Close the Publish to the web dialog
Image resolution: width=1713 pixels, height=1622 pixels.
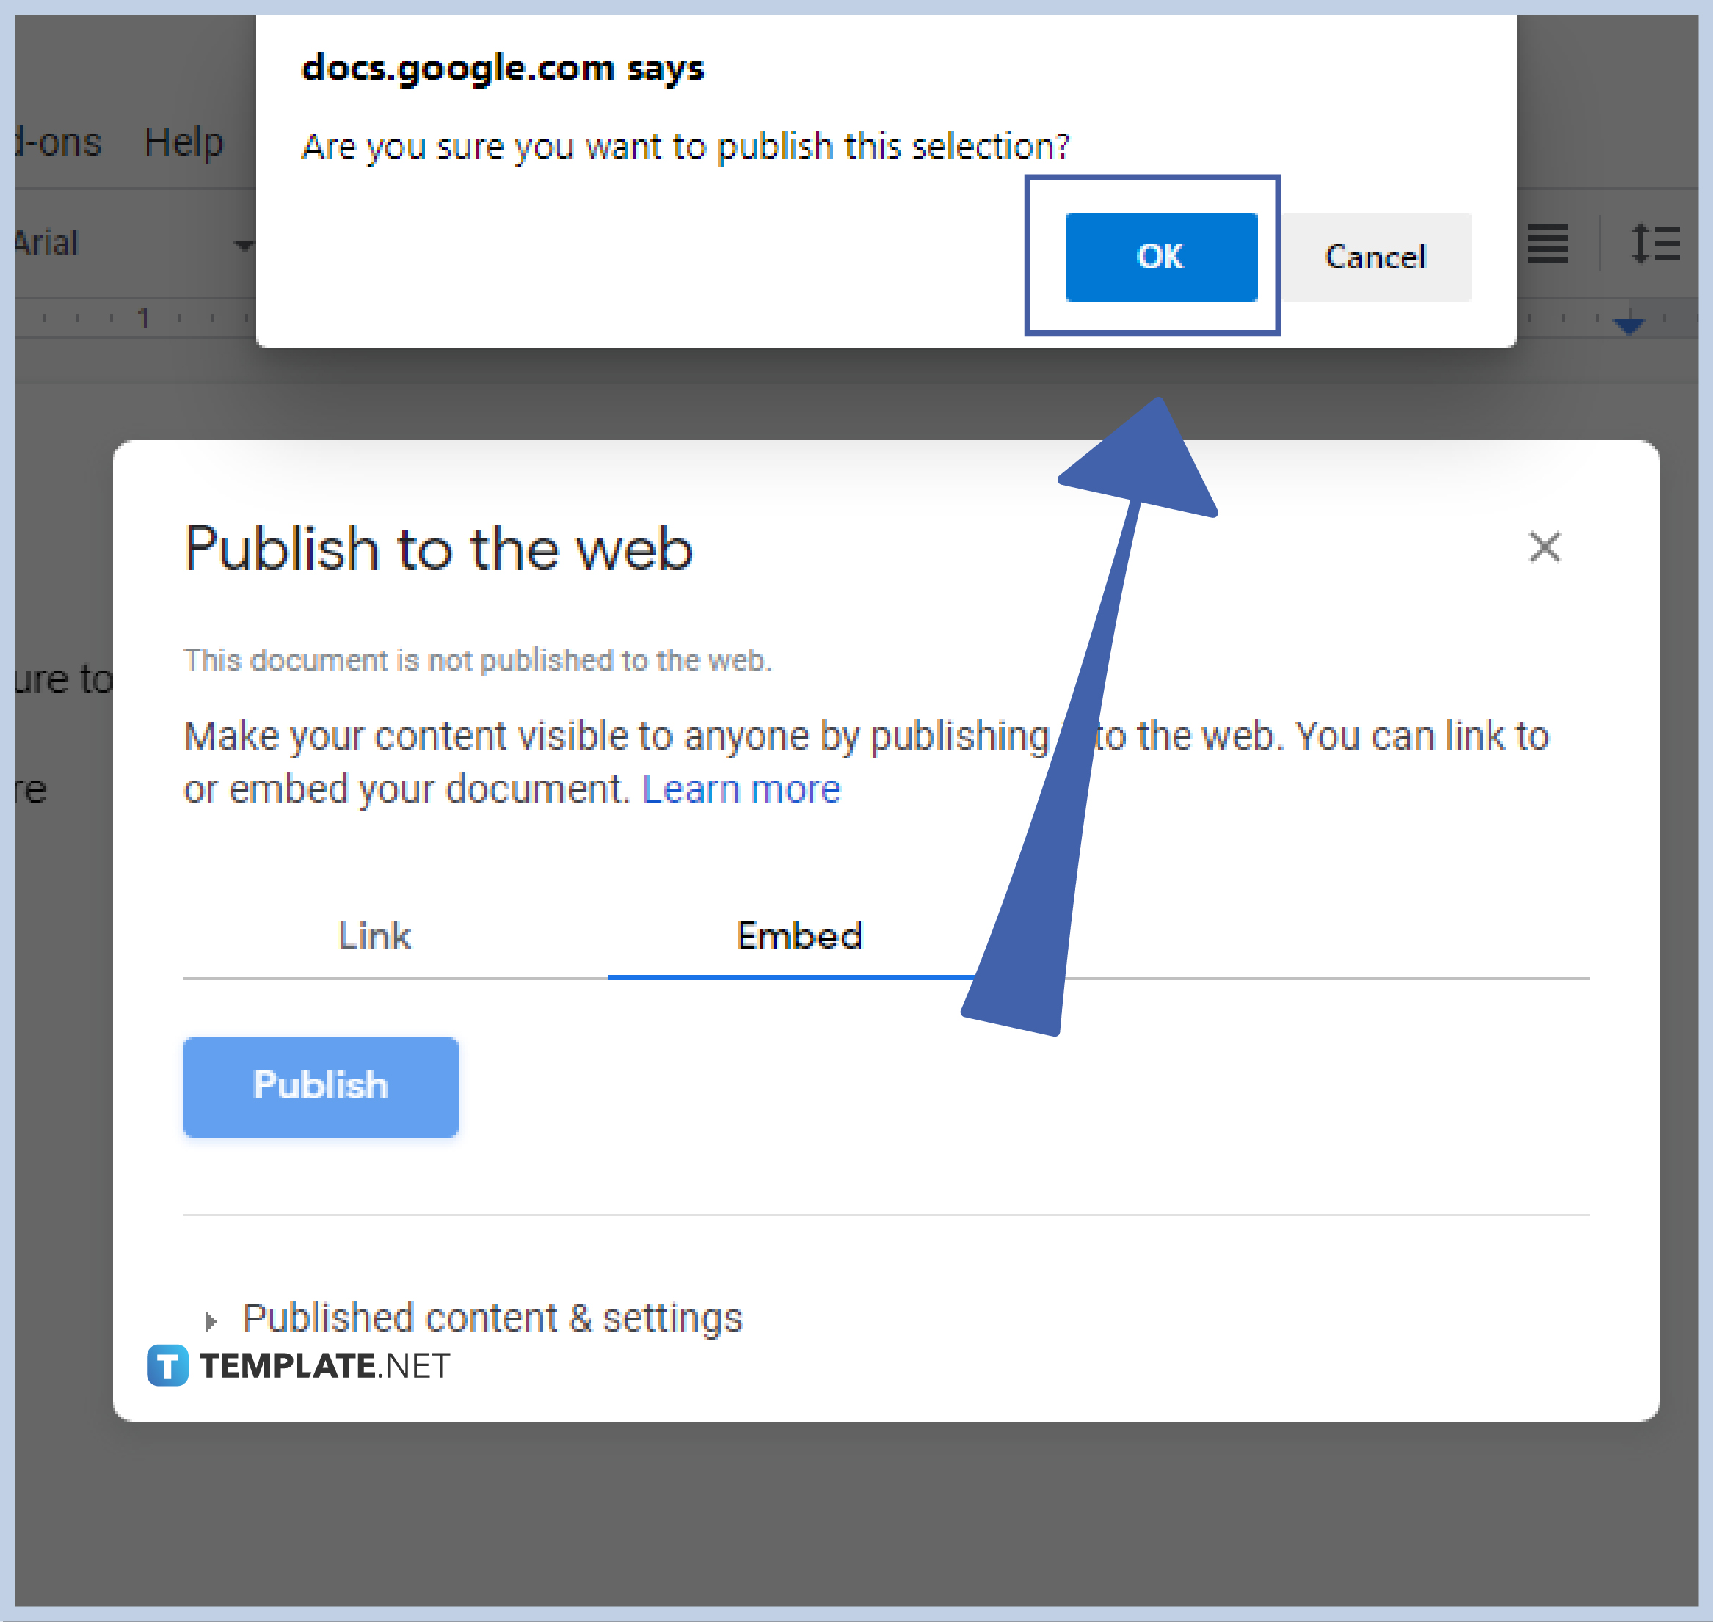click(1543, 547)
